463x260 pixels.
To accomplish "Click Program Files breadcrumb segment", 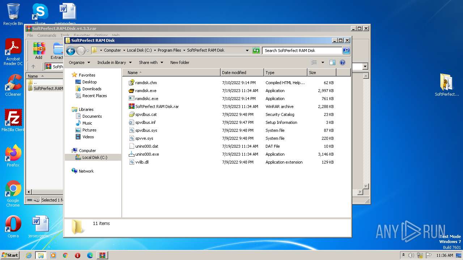I will pyautogui.click(x=169, y=51).
